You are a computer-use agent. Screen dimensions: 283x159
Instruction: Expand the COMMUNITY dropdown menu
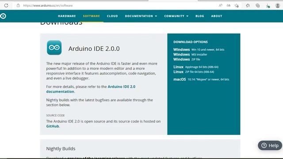(x=176, y=16)
